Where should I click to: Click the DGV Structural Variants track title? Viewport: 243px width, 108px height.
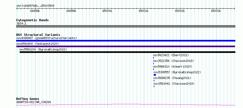(38, 35)
